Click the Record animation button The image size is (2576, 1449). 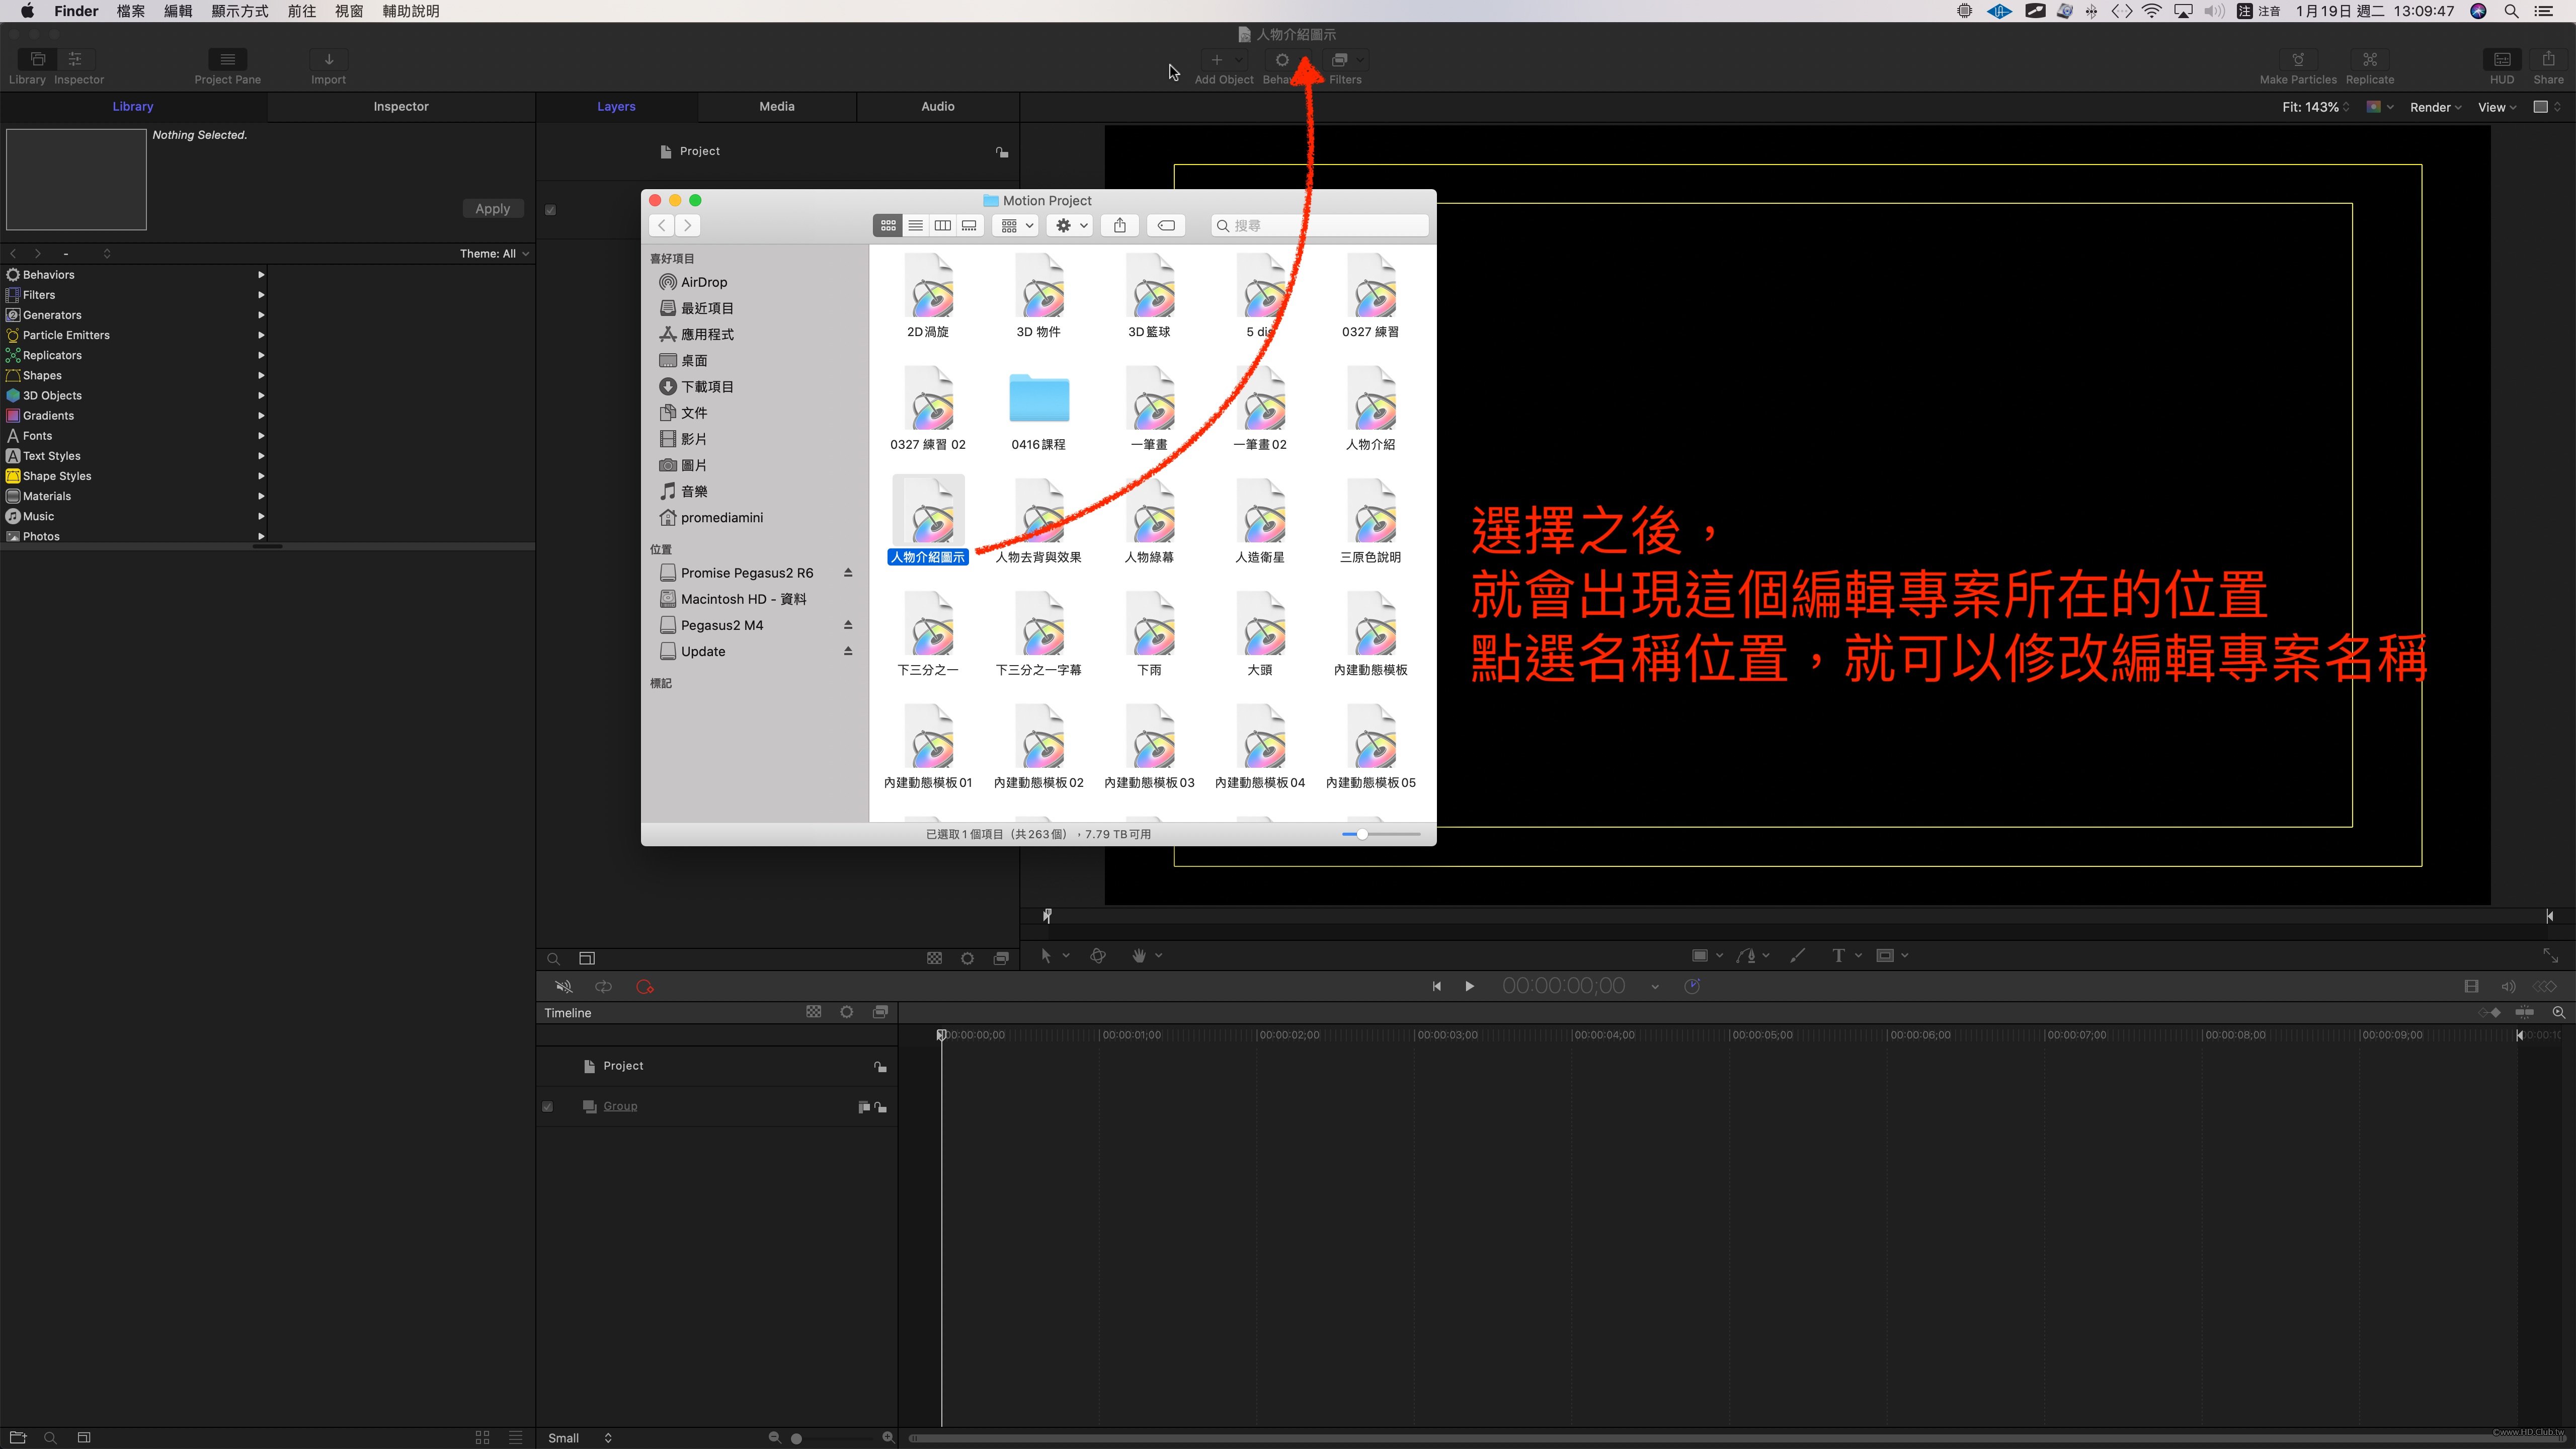645,987
